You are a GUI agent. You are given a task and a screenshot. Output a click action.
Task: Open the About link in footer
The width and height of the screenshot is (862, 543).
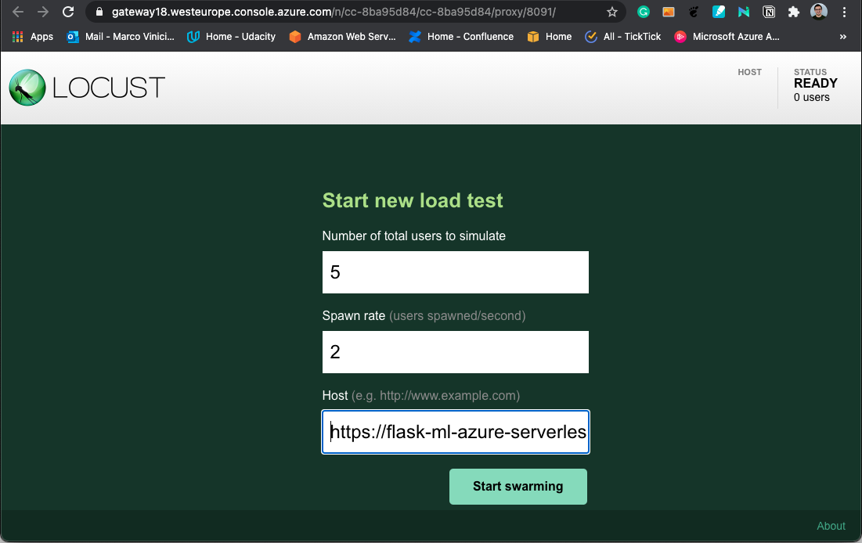(831, 526)
